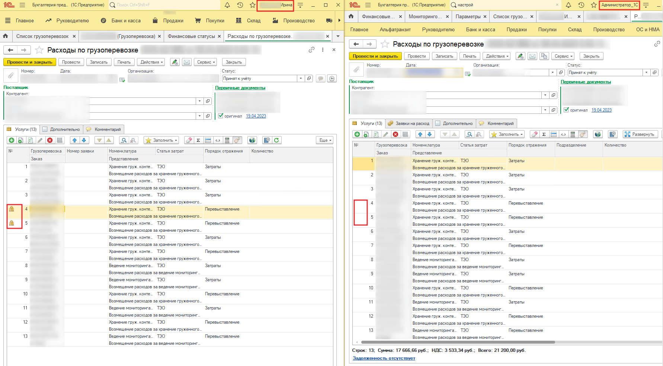Click the eraser icon in the left window toolbar
Screen dimensions: 663x366
(189, 140)
